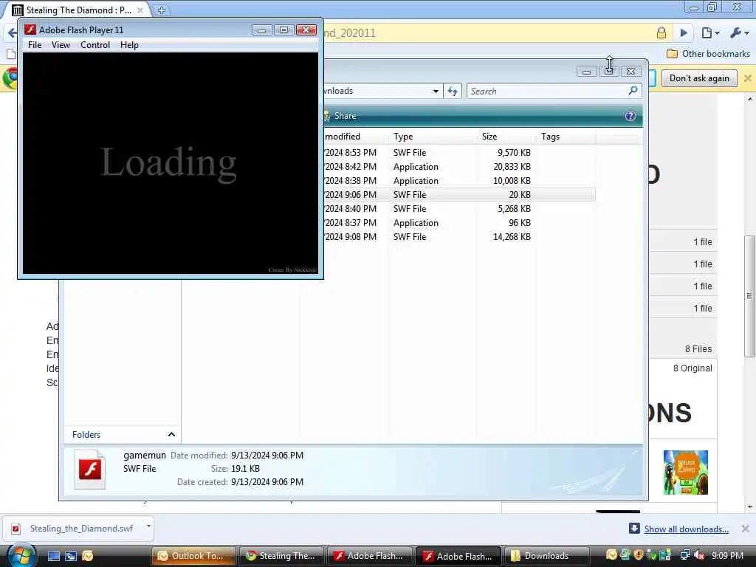
Task: Click the taskbar clock showing 9:09 PM
Action: click(727, 555)
